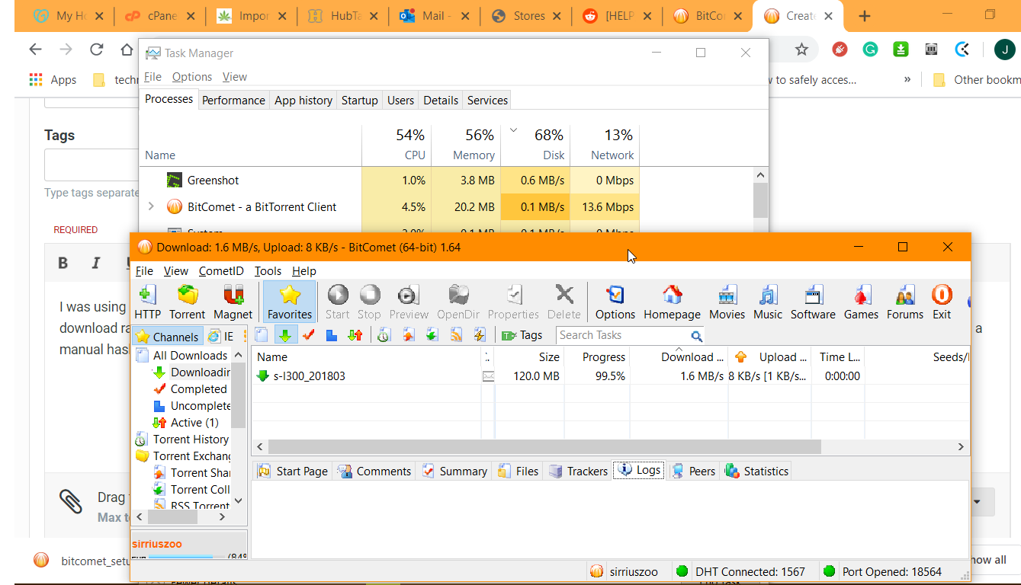Screen dimensions: 1021x585
Task: Select the Active up-down arrows filter icon
Action: (355, 335)
